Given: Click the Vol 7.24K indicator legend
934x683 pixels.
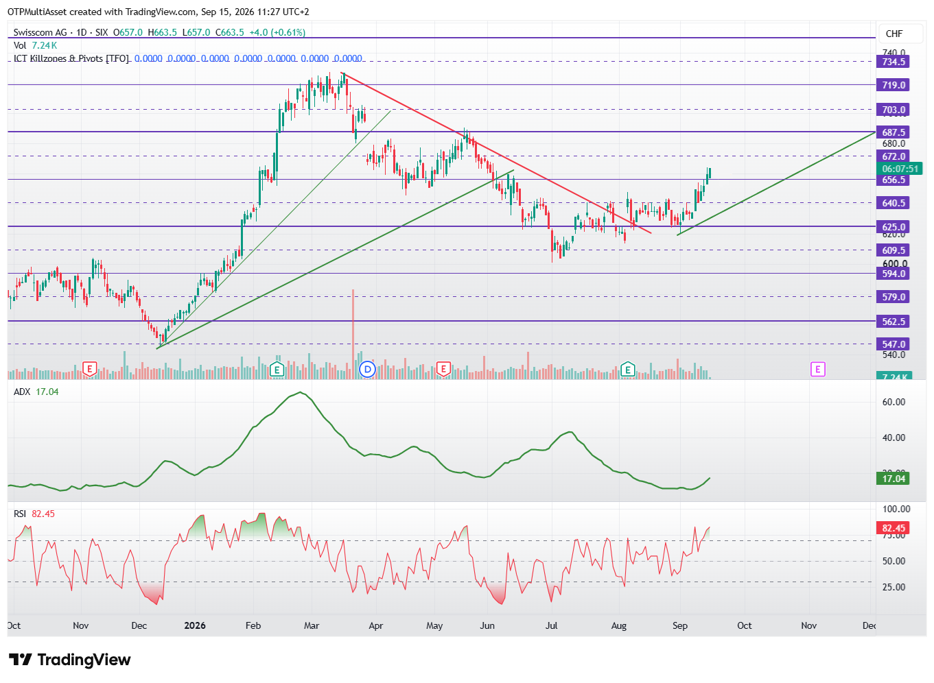Looking at the screenshot, I should (x=35, y=45).
